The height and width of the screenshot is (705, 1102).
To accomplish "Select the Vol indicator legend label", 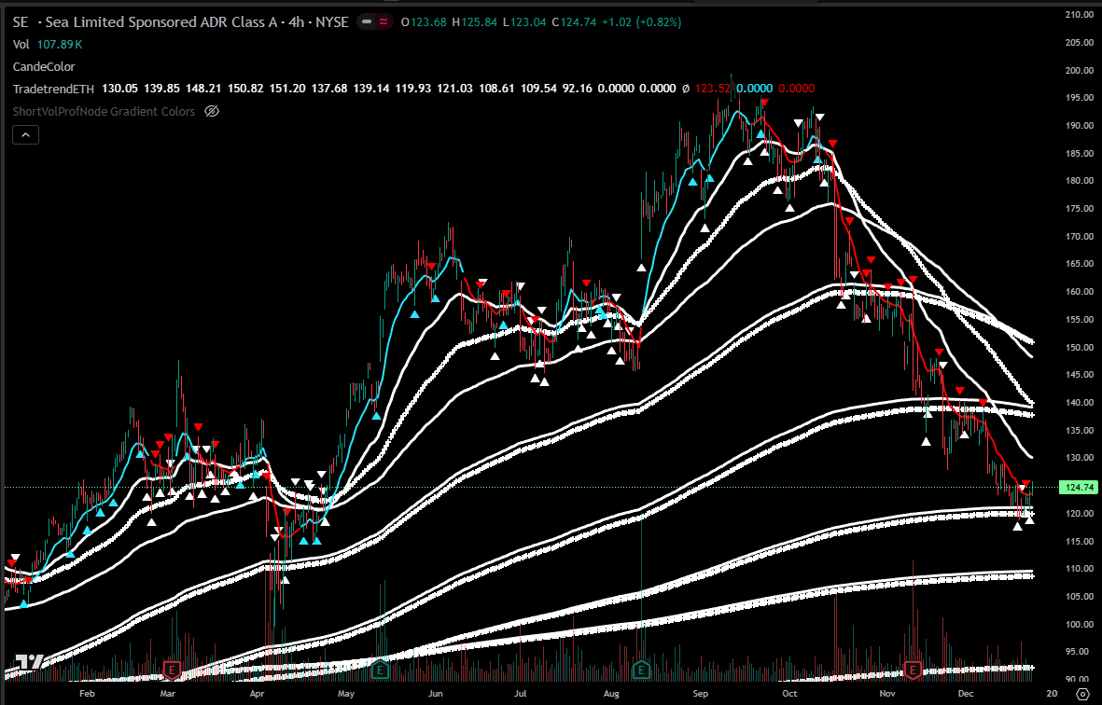I will click(21, 44).
